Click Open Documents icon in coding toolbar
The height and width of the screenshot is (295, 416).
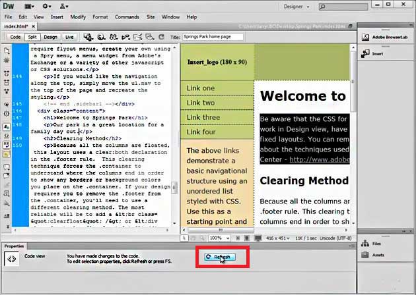coord(7,51)
